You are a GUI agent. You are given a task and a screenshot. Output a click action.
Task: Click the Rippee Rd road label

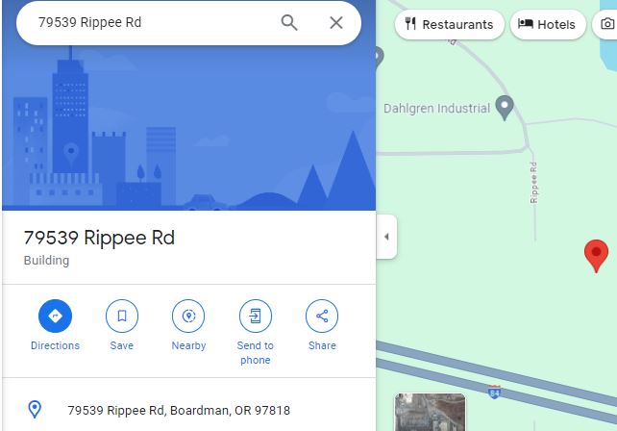[533, 183]
